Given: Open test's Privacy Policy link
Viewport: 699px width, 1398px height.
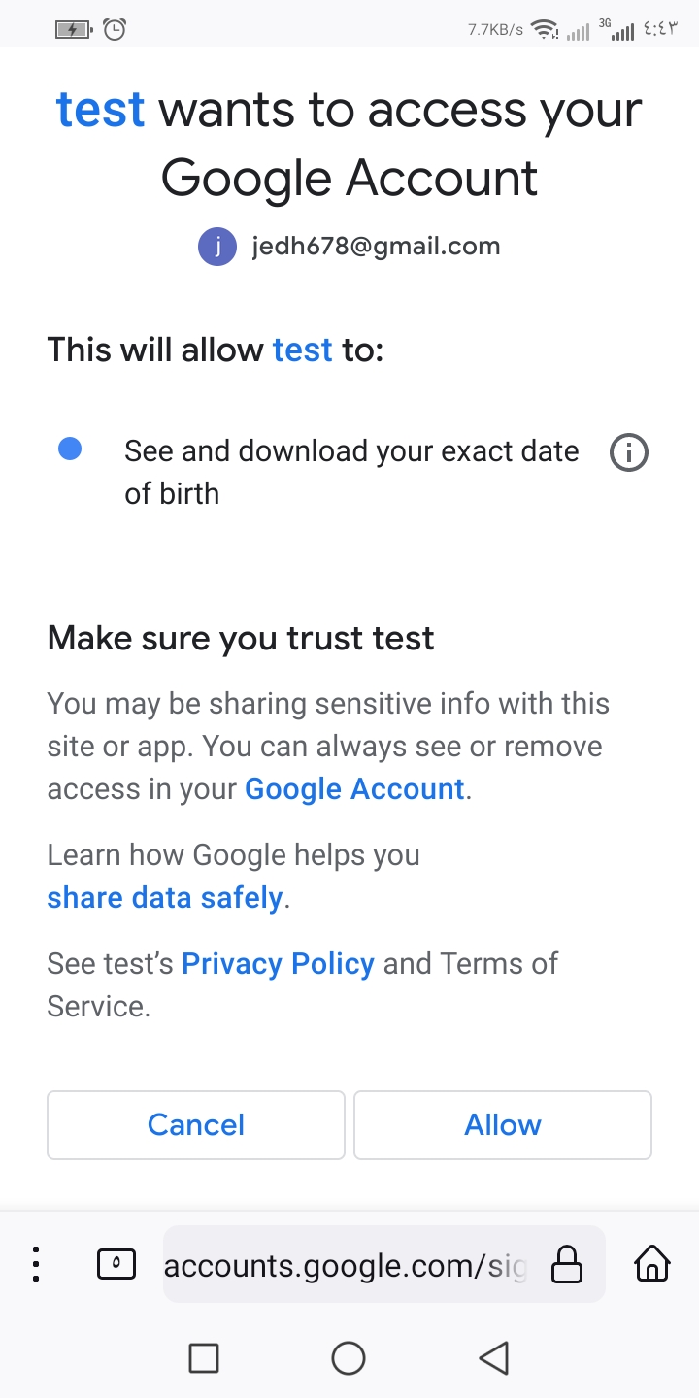Looking at the screenshot, I should point(278,964).
